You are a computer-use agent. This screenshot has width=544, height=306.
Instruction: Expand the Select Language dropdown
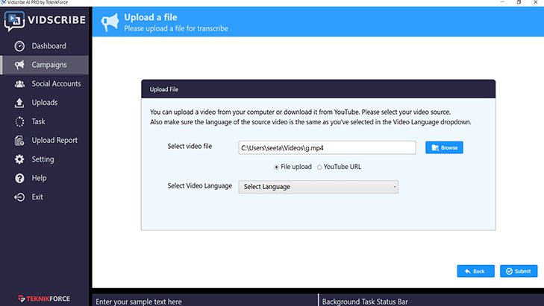click(318, 187)
